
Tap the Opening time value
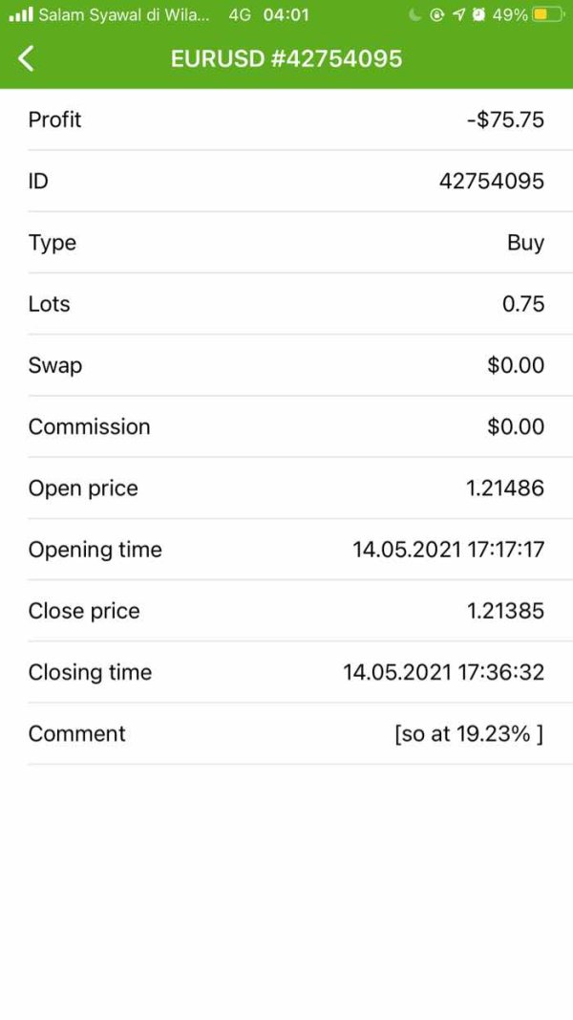point(448,550)
